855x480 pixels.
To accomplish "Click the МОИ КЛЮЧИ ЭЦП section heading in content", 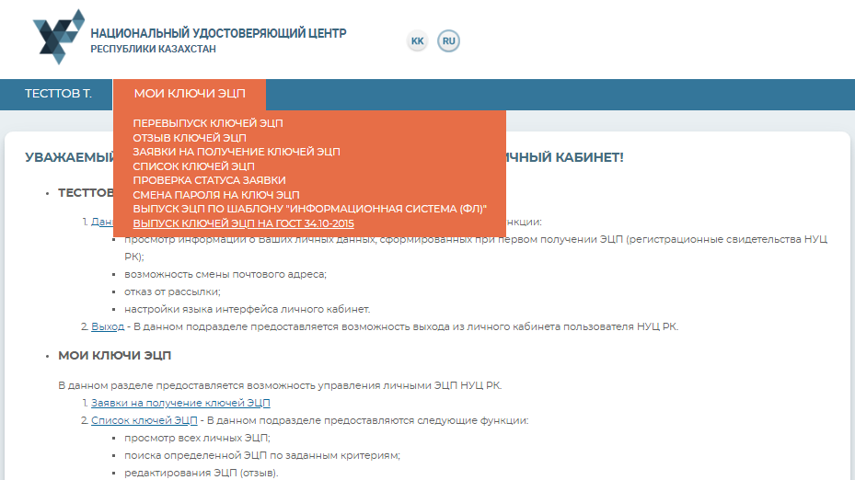I will pyautogui.click(x=114, y=356).
